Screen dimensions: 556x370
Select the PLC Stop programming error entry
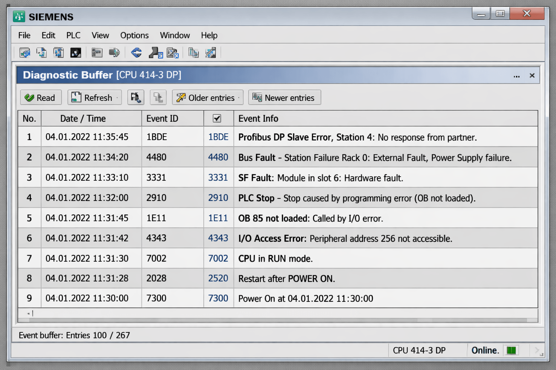point(278,198)
